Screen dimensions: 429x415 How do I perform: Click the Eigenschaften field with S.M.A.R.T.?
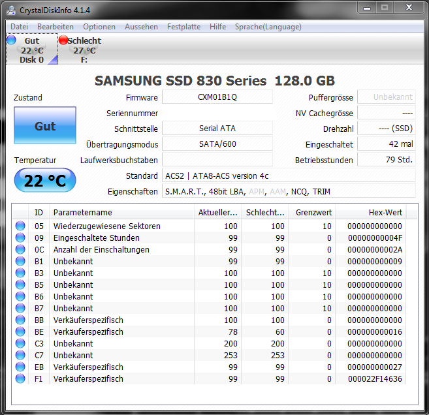[x=289, y=191]
